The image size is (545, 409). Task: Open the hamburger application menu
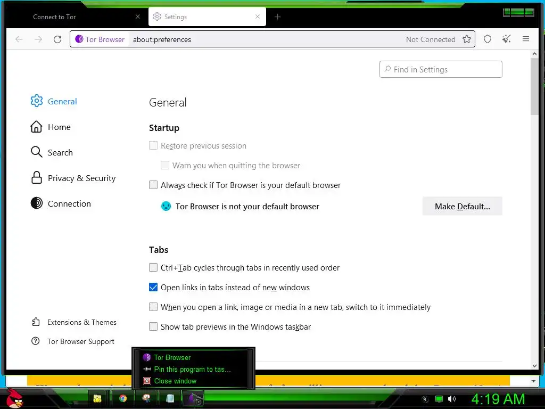526,39
